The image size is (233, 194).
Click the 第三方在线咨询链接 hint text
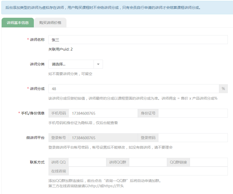tap(86, 186)
